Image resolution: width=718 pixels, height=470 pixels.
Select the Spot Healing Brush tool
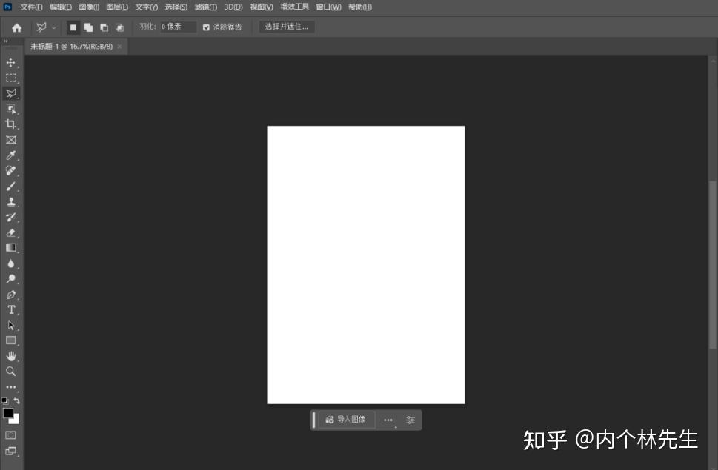click(11, 171)
